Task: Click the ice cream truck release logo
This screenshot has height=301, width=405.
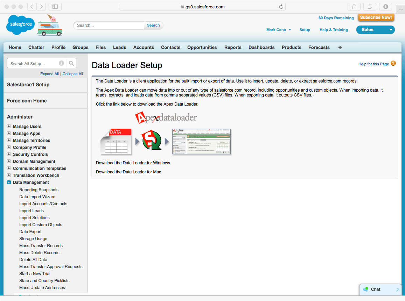Action: (x=50, y=26)
